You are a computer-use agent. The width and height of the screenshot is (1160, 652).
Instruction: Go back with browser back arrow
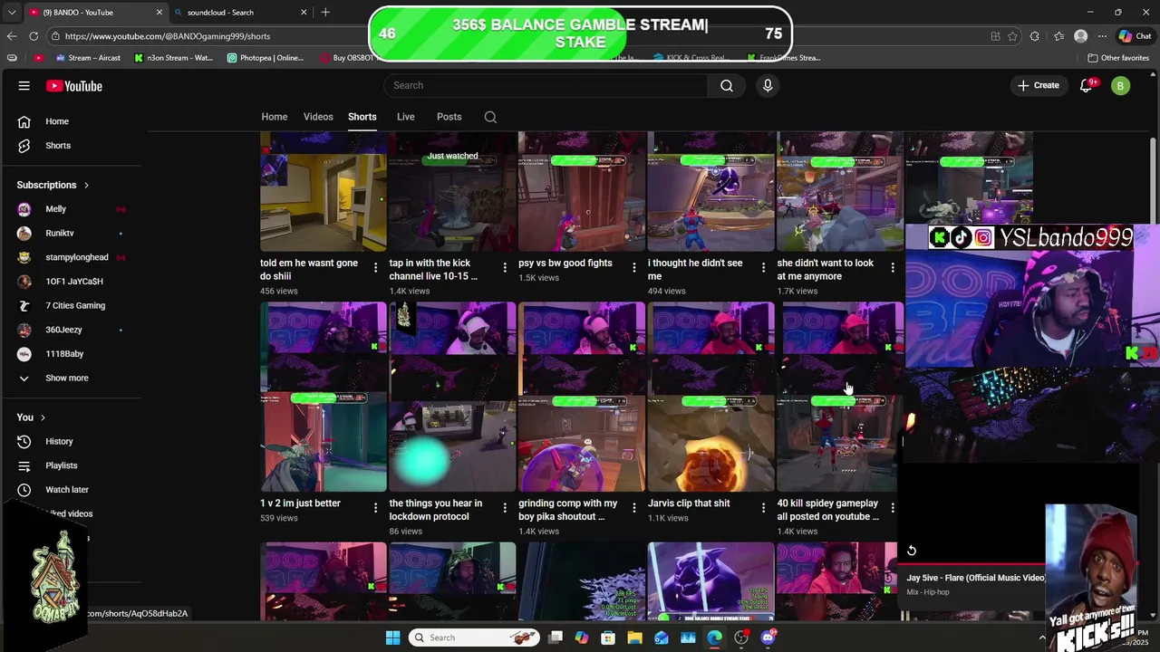tap(11, 36)
